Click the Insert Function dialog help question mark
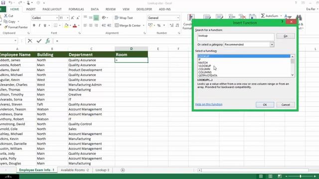This screenshot has height=179, width=319. [x=282, y=22]
